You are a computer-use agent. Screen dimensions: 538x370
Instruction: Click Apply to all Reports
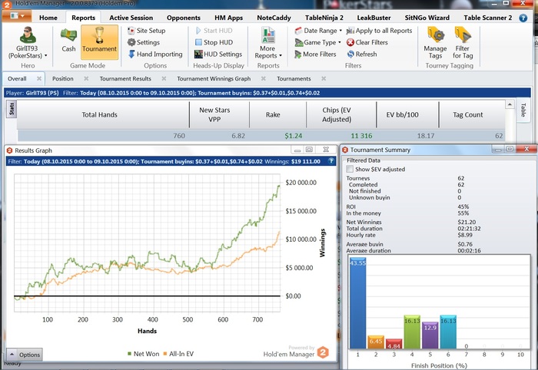(x=379, y=31)
